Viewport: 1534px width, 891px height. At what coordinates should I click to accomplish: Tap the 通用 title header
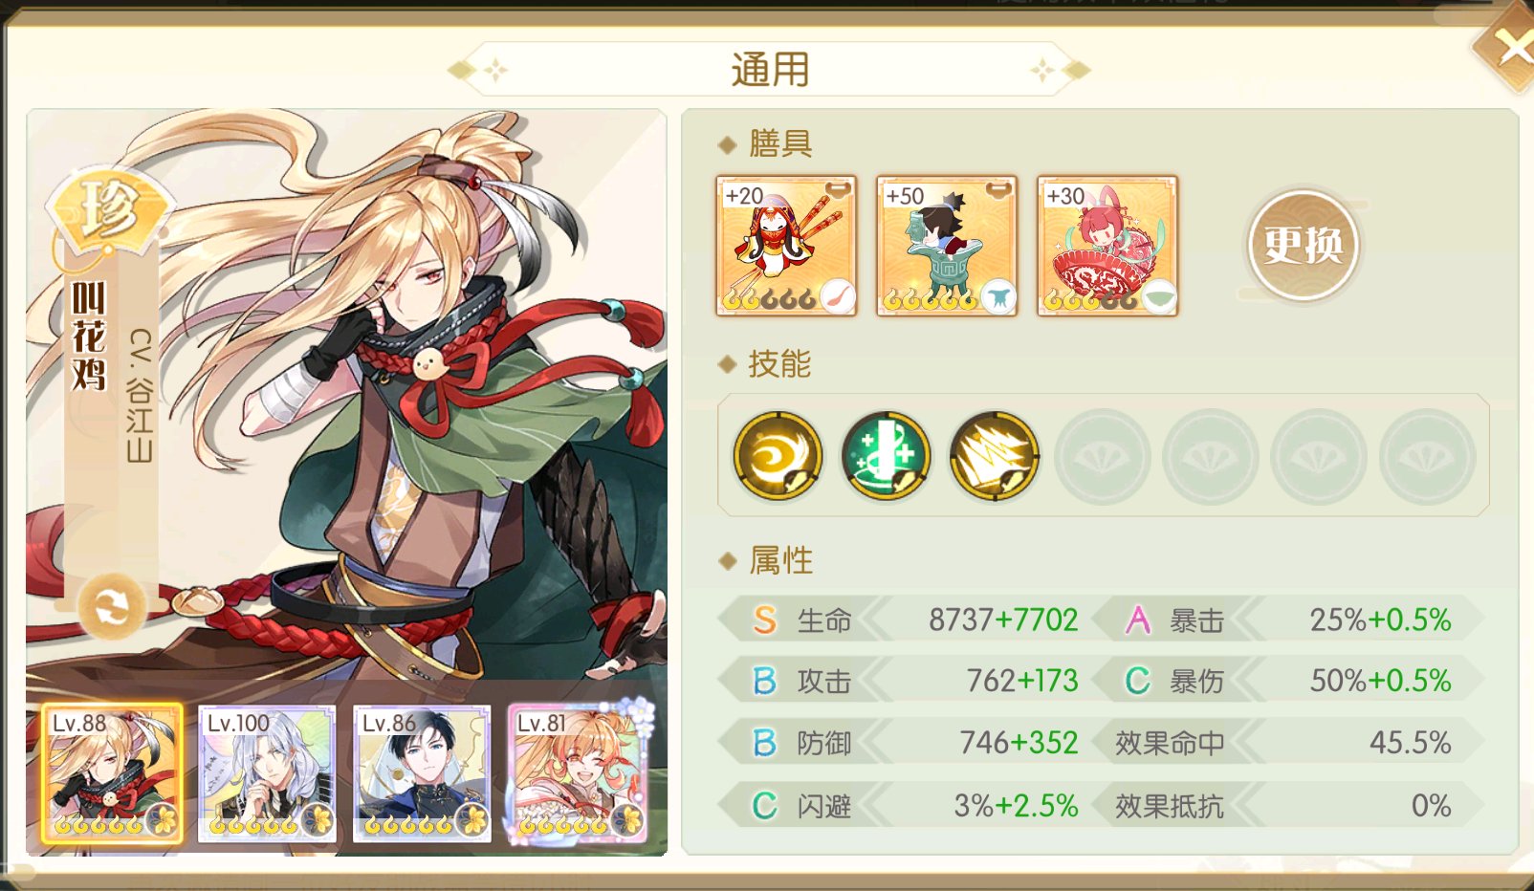770,70
